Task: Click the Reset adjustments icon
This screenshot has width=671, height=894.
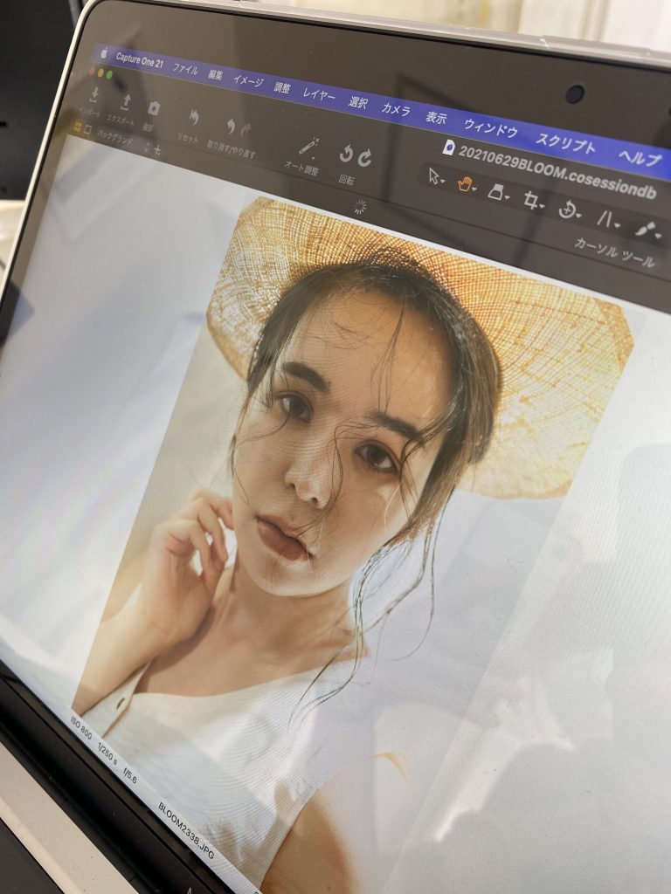Action: [x=193, y=118]
